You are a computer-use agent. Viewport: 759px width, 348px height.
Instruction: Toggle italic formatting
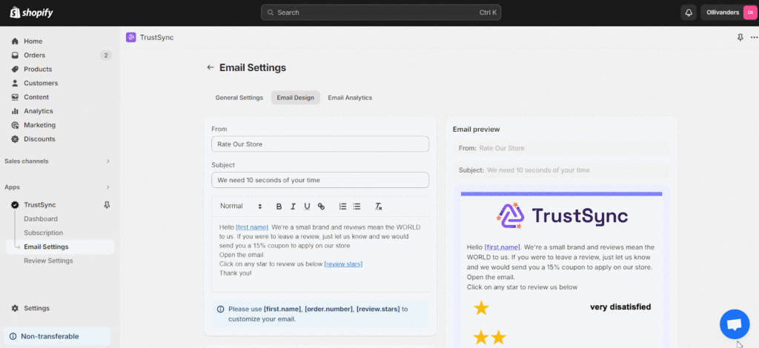293,207
